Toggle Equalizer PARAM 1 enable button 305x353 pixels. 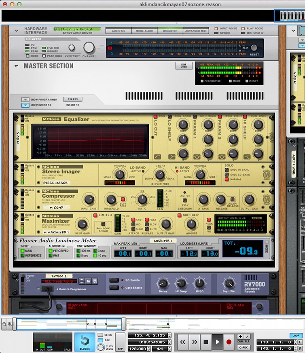[x=195, y=116]
